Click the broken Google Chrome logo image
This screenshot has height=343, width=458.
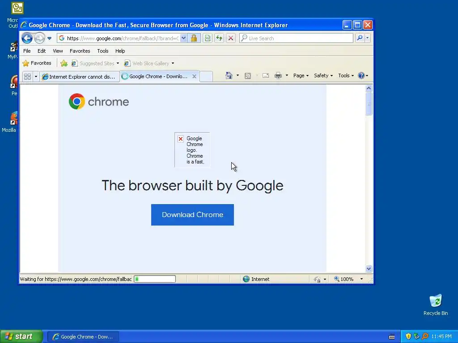tap(192, 150)
